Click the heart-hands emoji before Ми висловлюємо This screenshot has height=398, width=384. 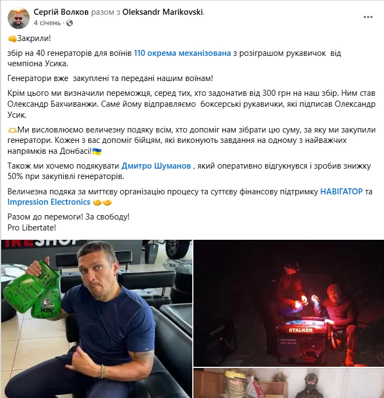12,130
